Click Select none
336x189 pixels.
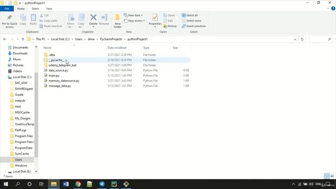pos(191,20)
